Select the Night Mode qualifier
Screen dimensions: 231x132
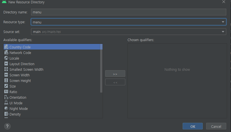tap(52, 109)
